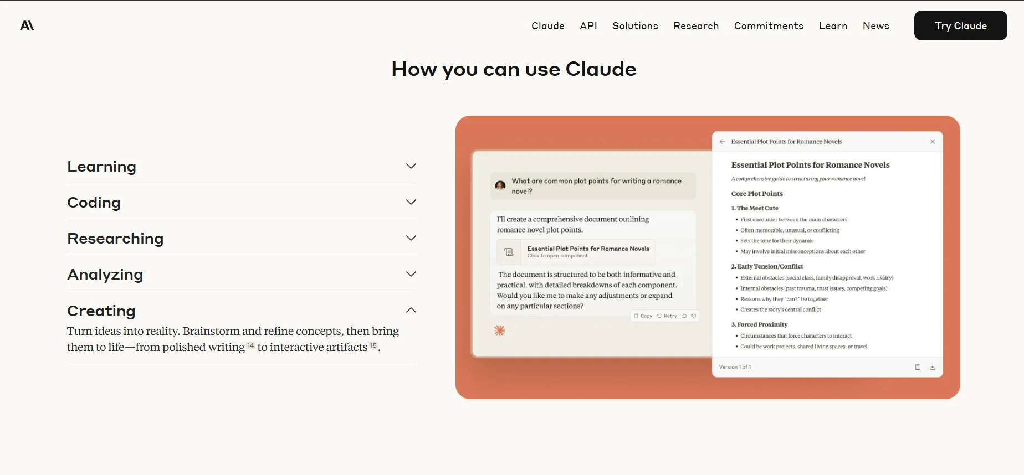Open the Research nav item
This screenshot has width=1024, height=475.
pyautogui.click(x=696, y=26)
